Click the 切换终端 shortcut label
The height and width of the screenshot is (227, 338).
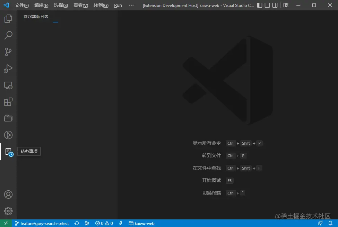point(211,193)
